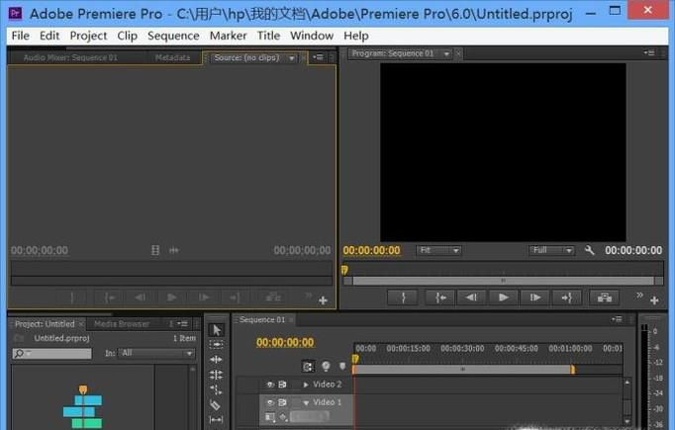
Task: Open Program monitor settings wrench icon
Action: coord(589,250)
